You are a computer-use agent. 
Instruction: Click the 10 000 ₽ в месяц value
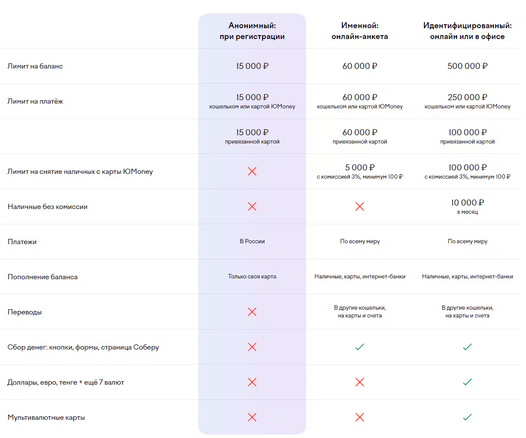tap(467, 206)
